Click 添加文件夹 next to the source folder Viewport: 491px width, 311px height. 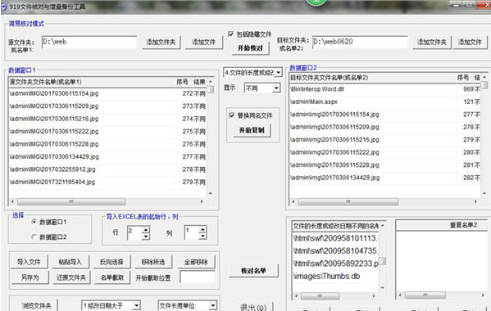coord(161,42)
